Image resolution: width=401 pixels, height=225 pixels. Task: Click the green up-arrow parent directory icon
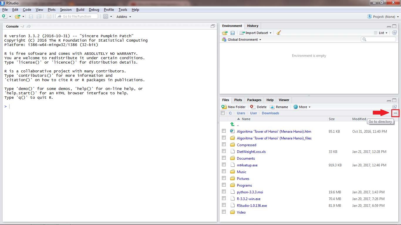point(232,125)
